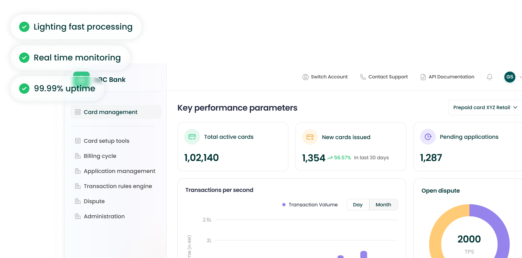Switch the chart to Day view
This screenshot has width=522, height=258.
coord(358,205)
